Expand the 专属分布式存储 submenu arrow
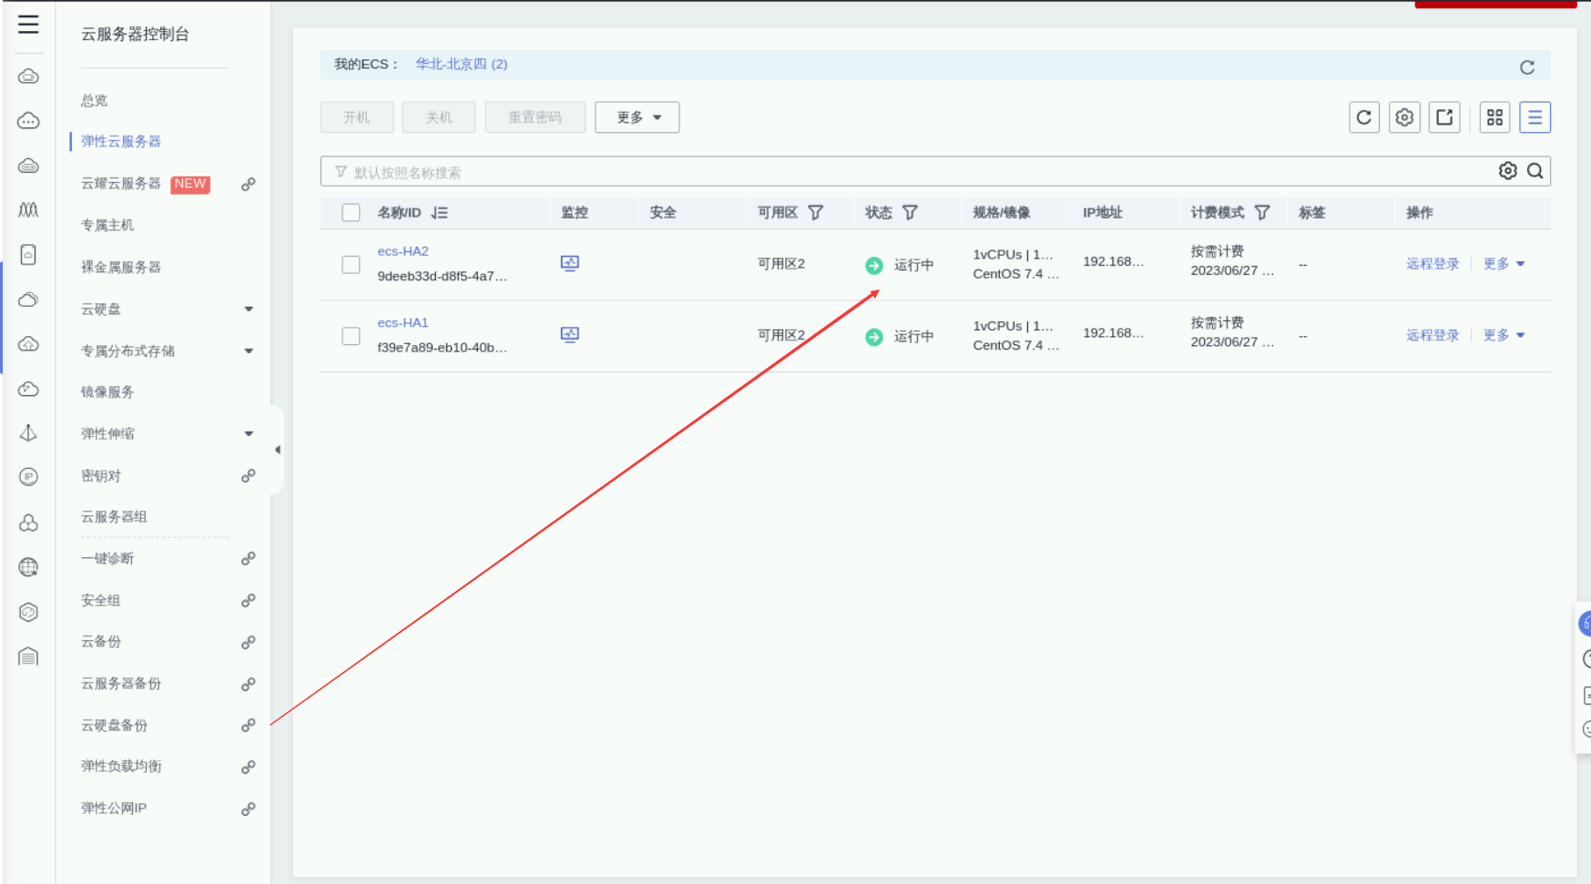The width and height of the screenshot is (1591, 884). 249,351
